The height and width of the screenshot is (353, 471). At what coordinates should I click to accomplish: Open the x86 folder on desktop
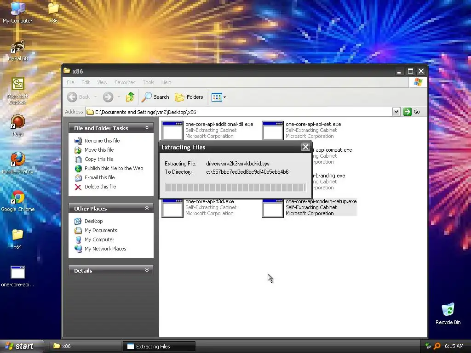pyautogui.click(x=53, y=12)
